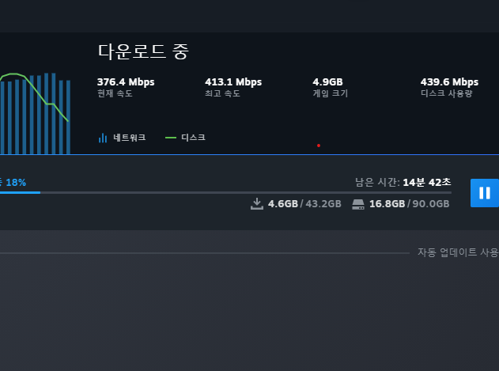Viewport: 499px width, 371px height.
Task: Click the 439.6 Mbps disk usage value
Action: [449, 81]
